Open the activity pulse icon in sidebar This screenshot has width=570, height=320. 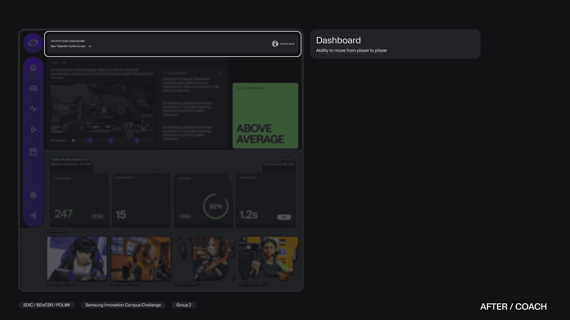pos(33,109)
